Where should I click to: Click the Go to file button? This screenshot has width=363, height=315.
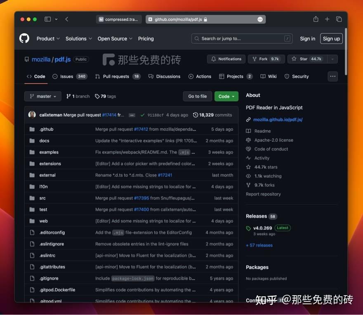pyautogui.click(x=197, y=96)
